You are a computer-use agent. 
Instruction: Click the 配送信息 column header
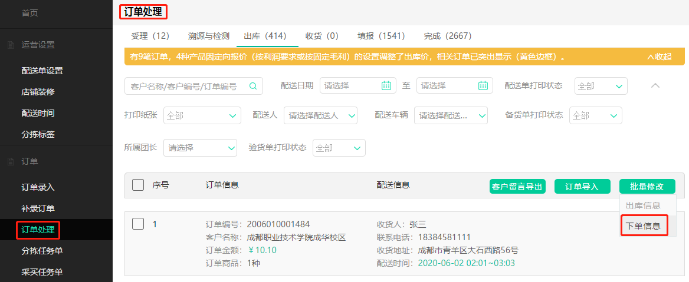coord(393,185)
